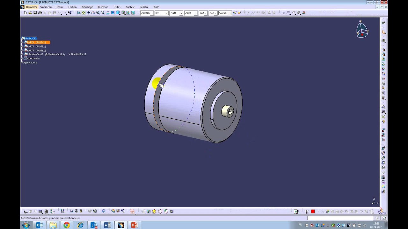Click the yellow shaded cube icon
The height and width of the screenshot is (229, 408).
click(x=154, y=211)
